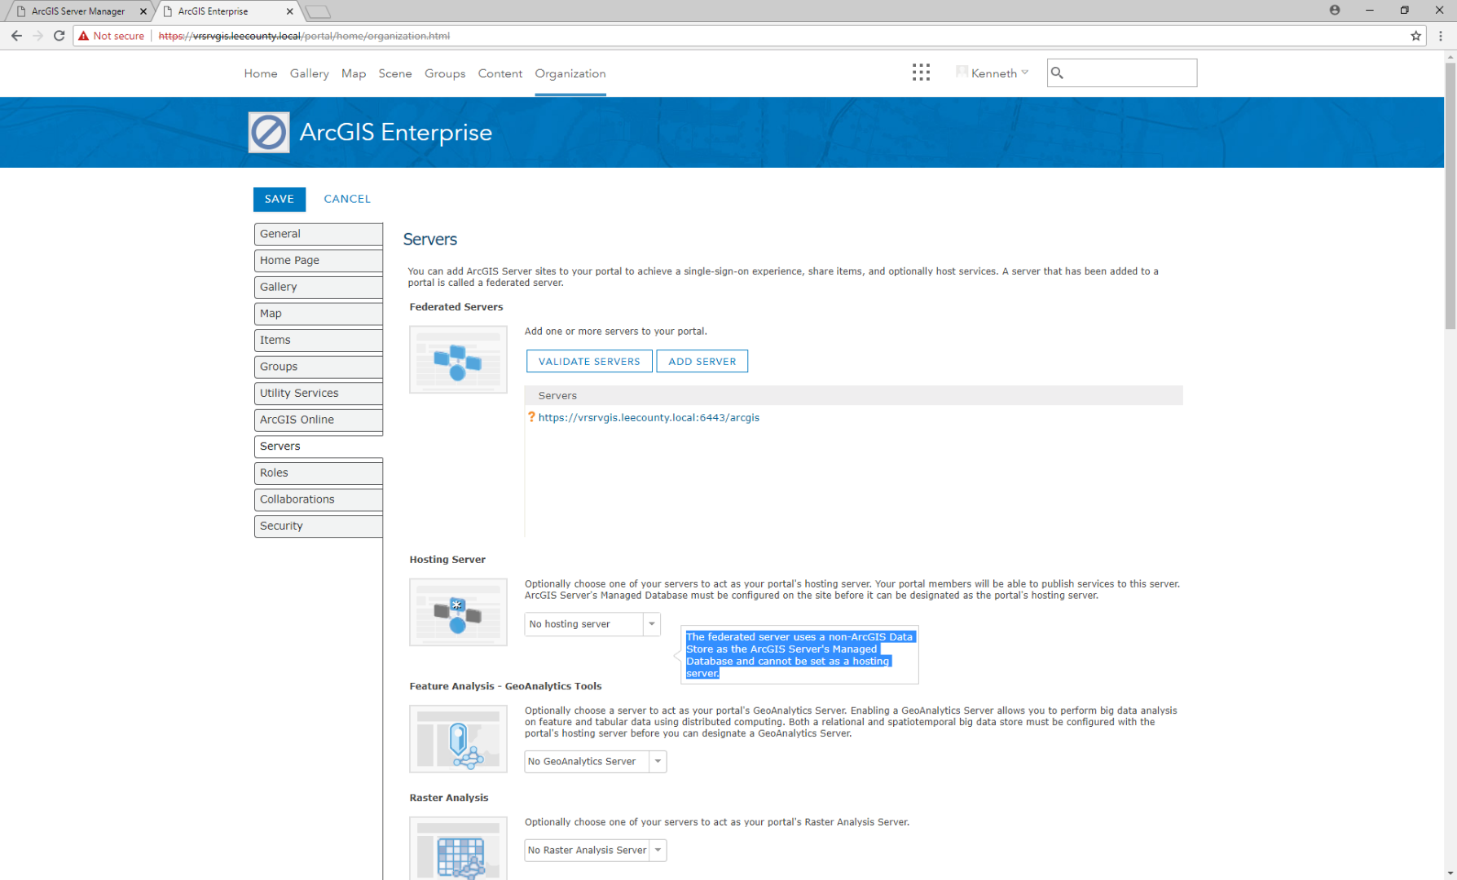Save the organization settings
Viewport: 1457px width, 880px height.
coord(280,199)
